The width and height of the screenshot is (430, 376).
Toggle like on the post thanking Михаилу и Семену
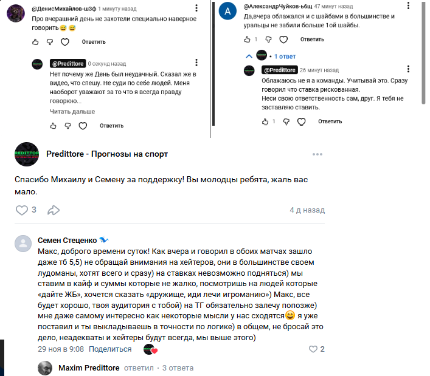coord(22,210)
